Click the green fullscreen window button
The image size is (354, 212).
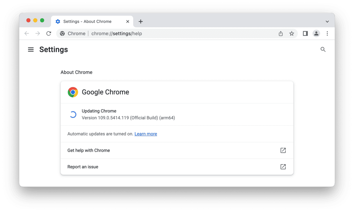(x=42, y=20)
